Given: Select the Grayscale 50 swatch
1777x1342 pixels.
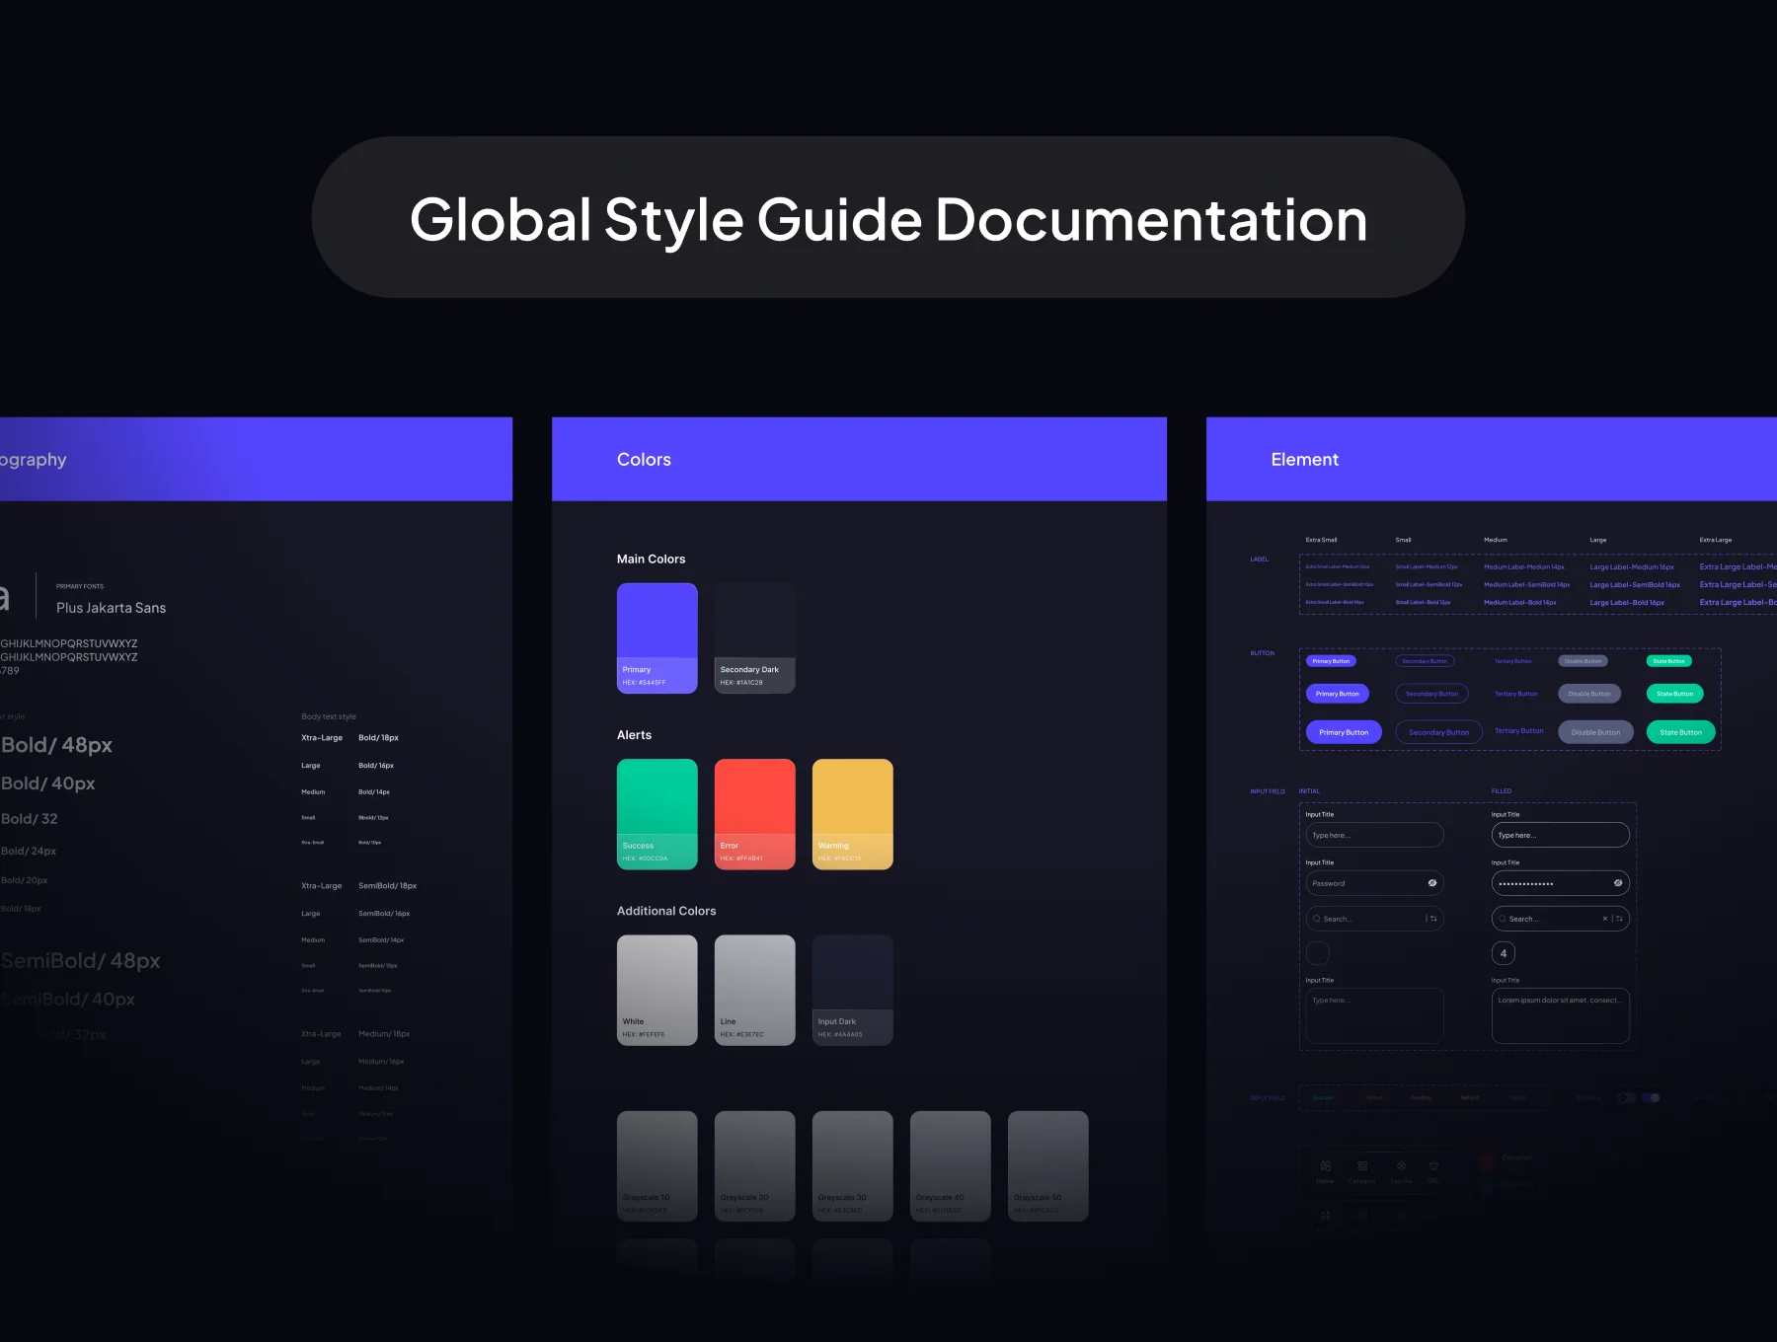Looking at the screenshot, I should point(1048,1166).
